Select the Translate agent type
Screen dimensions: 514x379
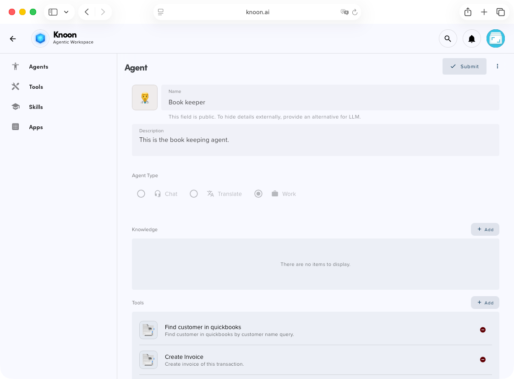click(x=194, y=194)
